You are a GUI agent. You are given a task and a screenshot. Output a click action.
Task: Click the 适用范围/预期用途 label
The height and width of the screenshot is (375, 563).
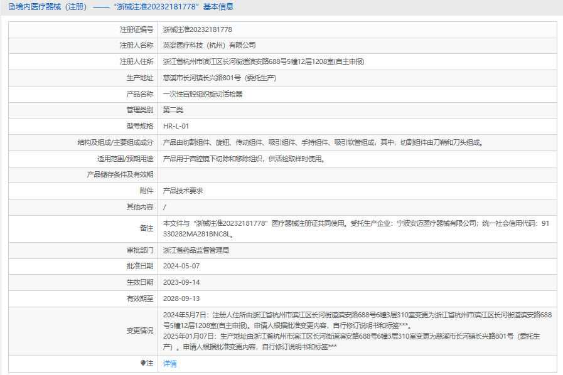pyautogui.click(x=126, y=159)
